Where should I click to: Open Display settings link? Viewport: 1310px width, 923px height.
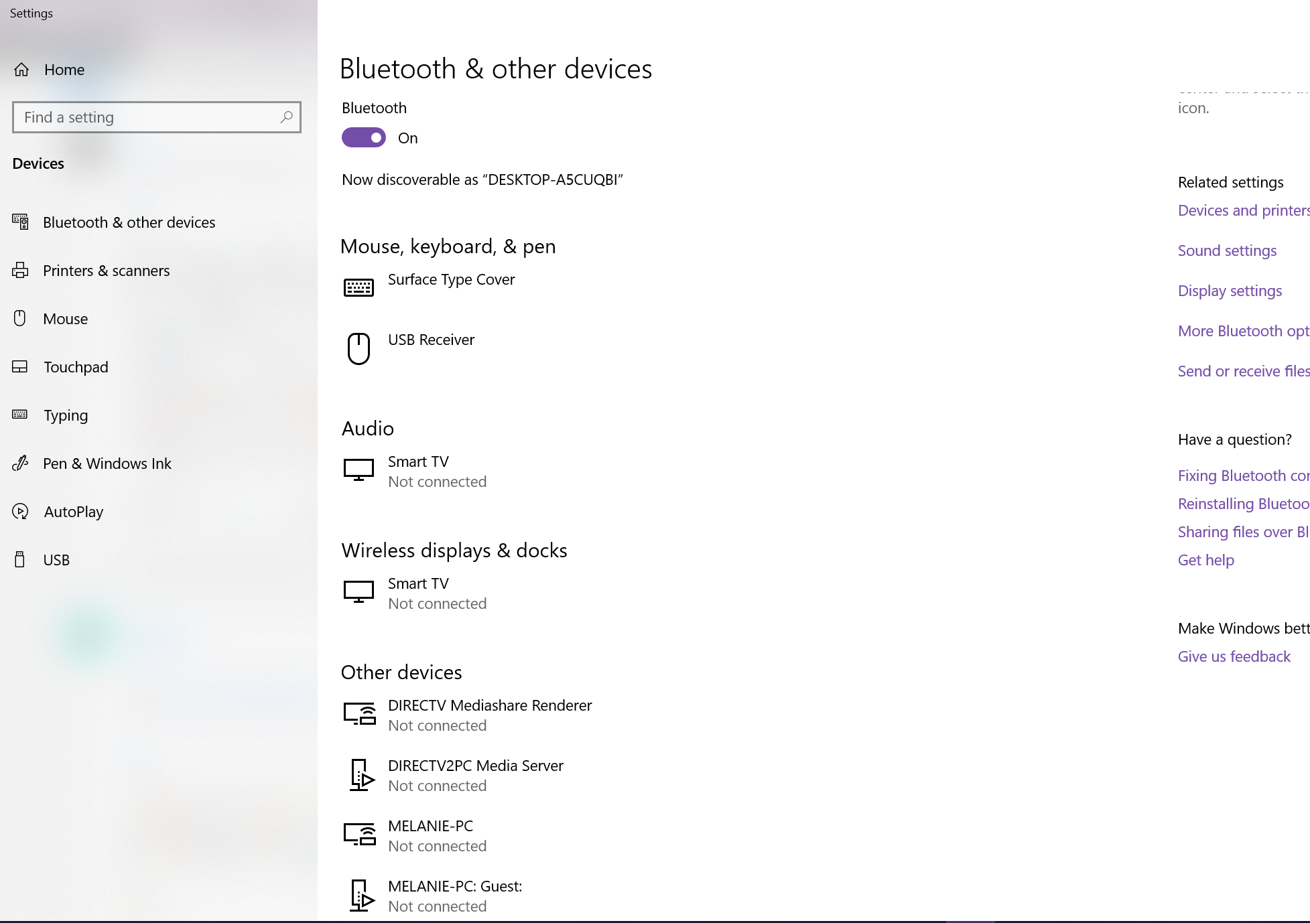pyautogui.click(x=1230, y=291)
